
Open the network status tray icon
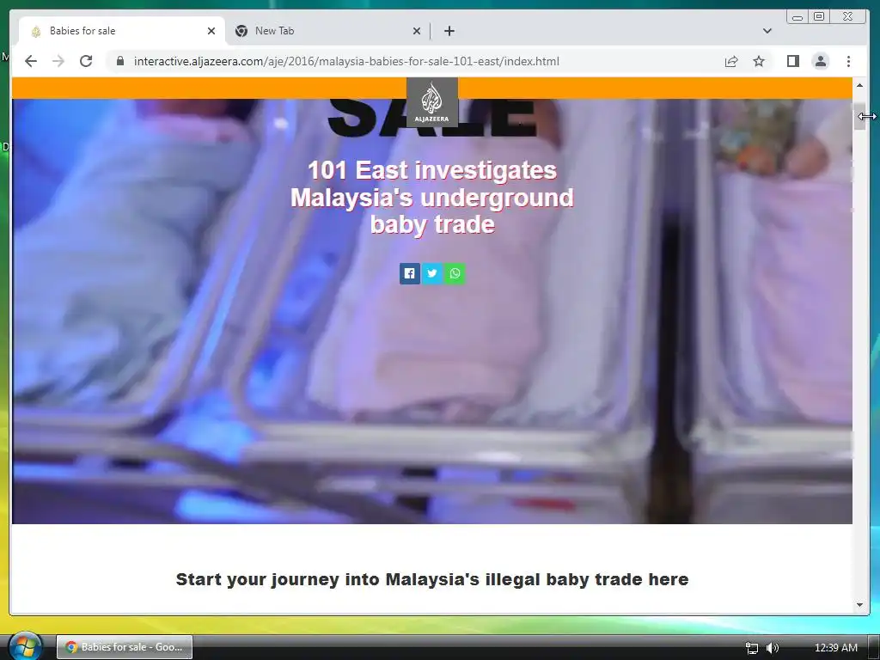[x=751, y=648]
